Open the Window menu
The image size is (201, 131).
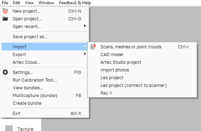point(46,3)
